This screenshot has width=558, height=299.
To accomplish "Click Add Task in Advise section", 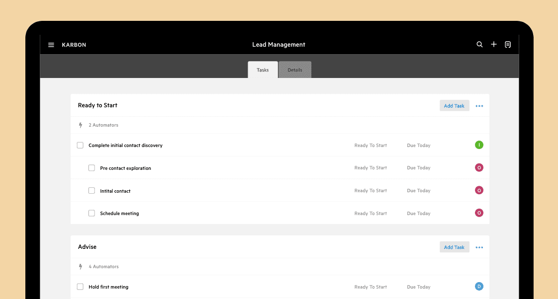I will (455, 247).
